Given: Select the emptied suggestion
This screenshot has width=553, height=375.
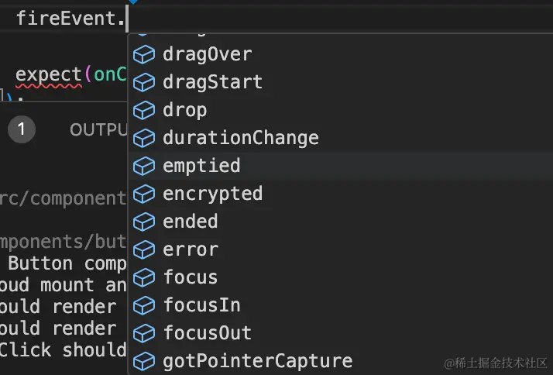Looking at the screenshot, I should (341, 166).
